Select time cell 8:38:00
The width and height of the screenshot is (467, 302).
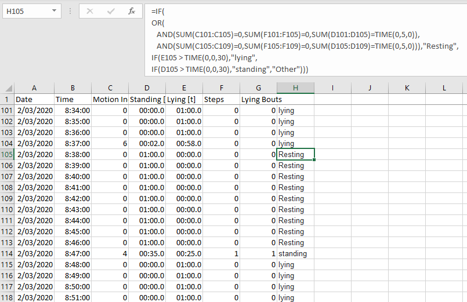point(73,154)
